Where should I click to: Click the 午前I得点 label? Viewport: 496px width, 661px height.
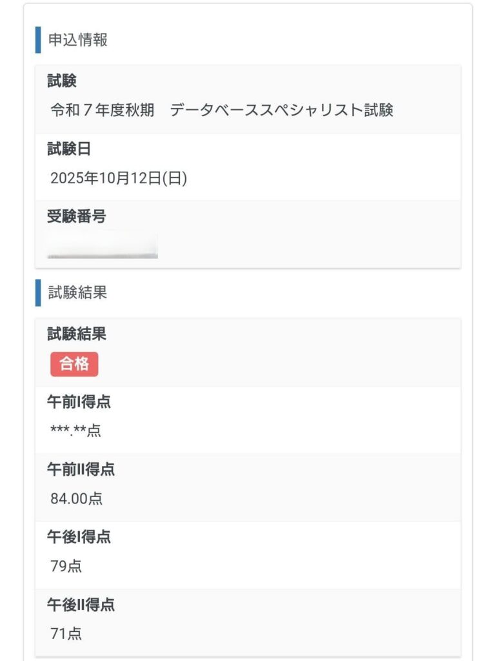[79, 402]
